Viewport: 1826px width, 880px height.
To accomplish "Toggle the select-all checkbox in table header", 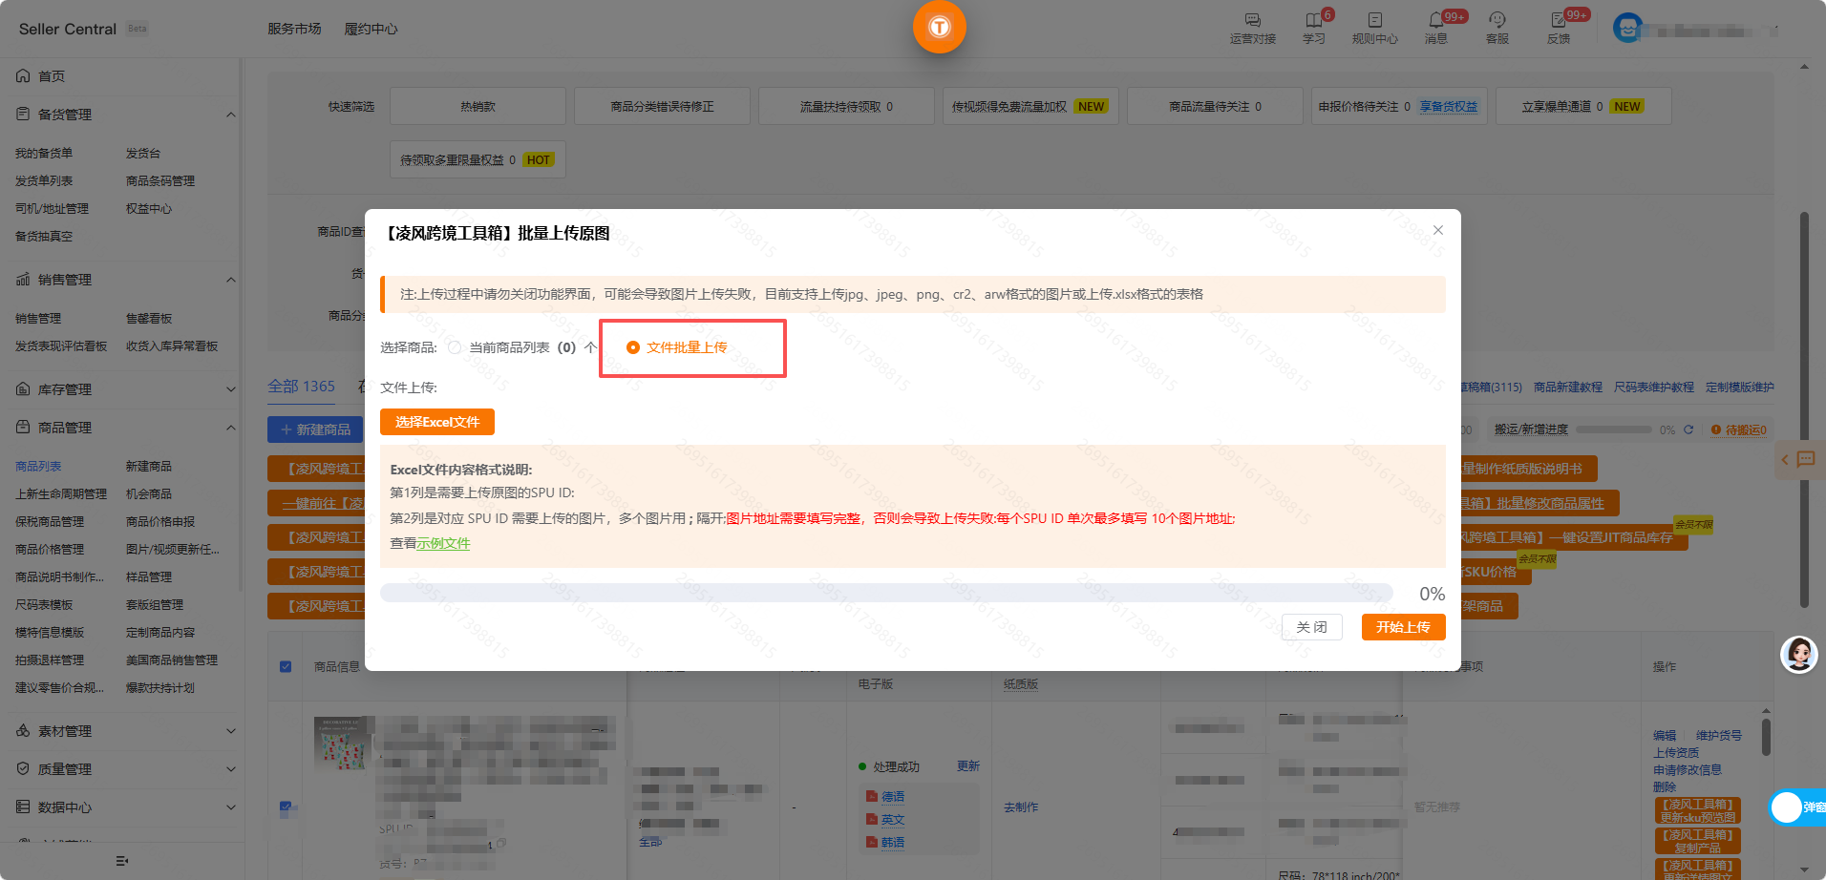I will 286,666.
